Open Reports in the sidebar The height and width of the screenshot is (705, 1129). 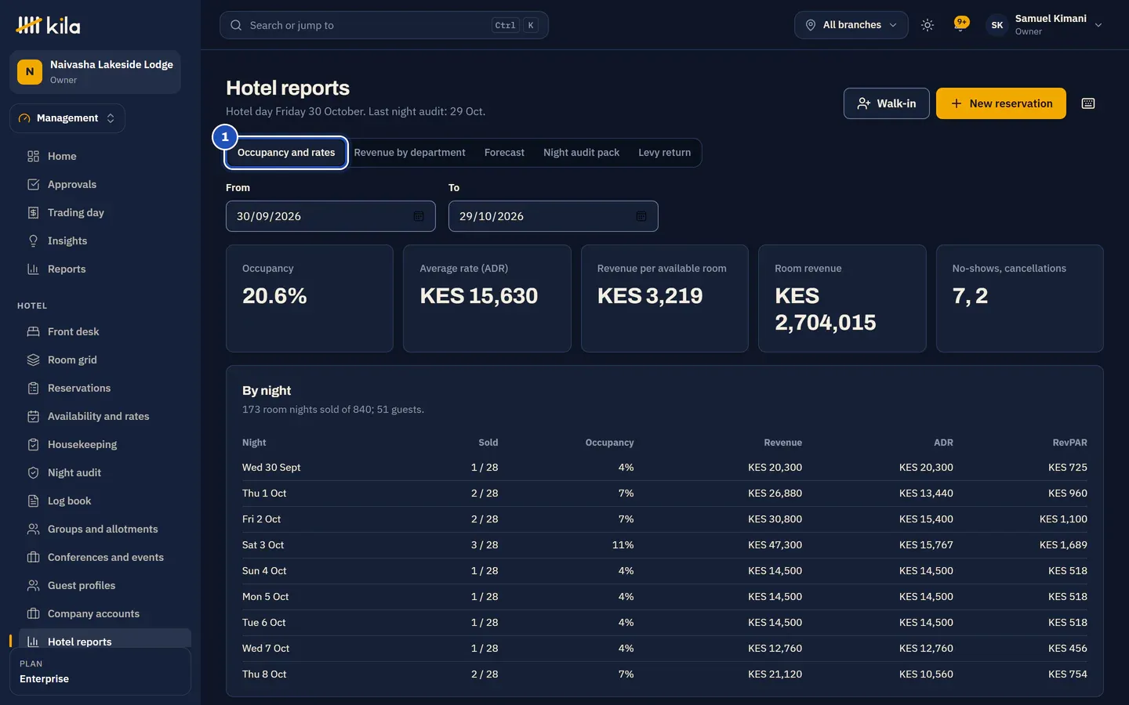pyautogui.click(x=105, y=269)
